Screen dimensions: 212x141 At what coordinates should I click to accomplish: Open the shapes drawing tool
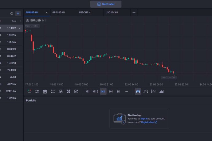tap(61, 91)
